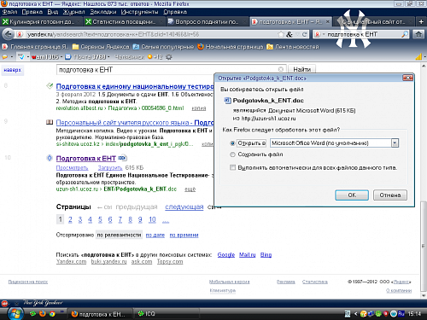Select the "Открыть в" radio option
427x320 pixels.
232,143
